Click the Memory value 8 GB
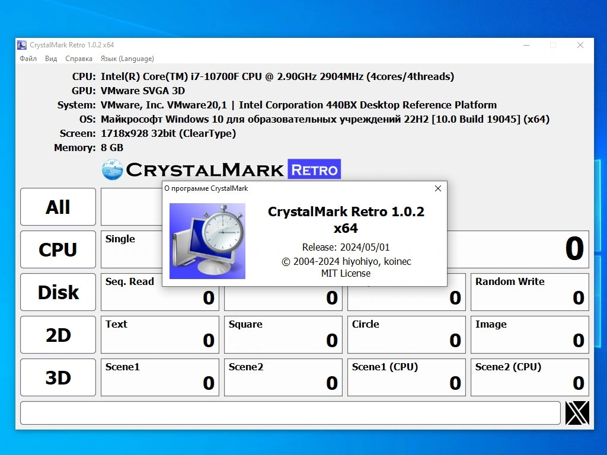Image resolution: width=607 pixels, height=455 pixels. [x=112, y=148]
